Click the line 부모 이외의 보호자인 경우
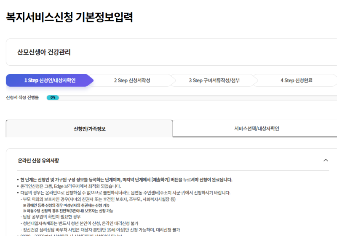The width and height of the screenshot is (337, 236). (x=98, y=199)
